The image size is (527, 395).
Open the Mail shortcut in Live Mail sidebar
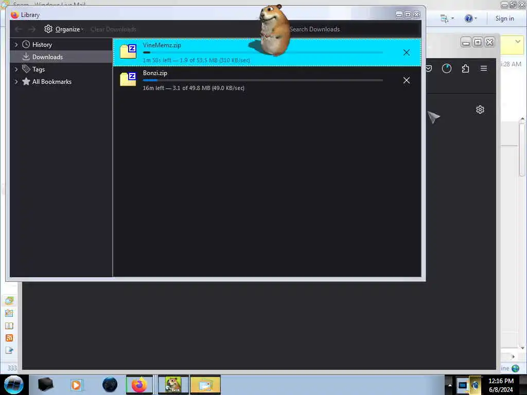[x=9, y=300]
